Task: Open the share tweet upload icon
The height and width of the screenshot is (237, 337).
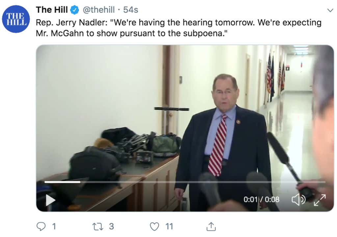Action: [x=211, y=226]
